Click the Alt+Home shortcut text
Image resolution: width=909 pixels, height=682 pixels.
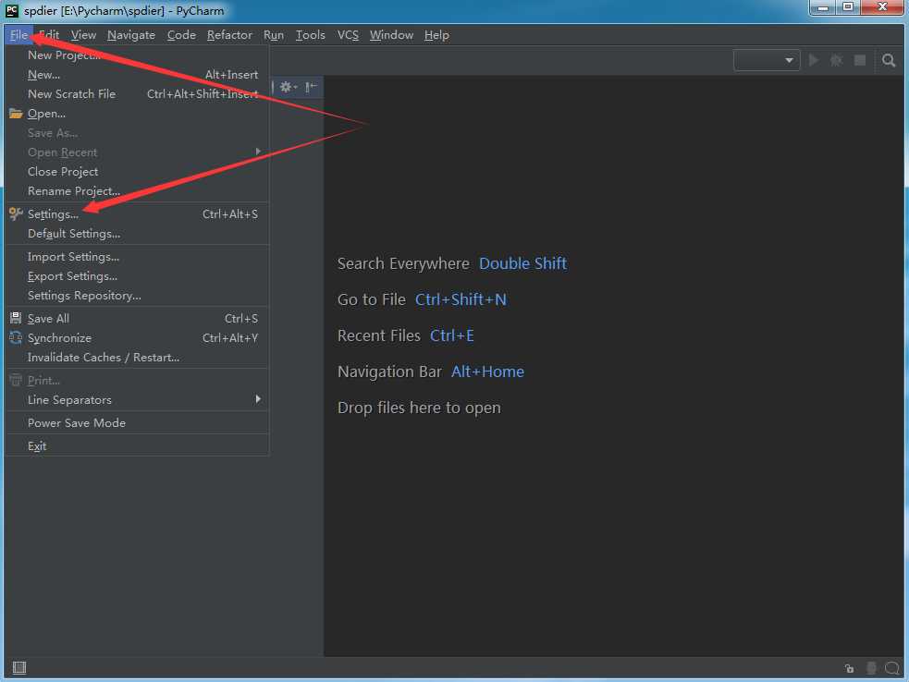coord(487,371)
